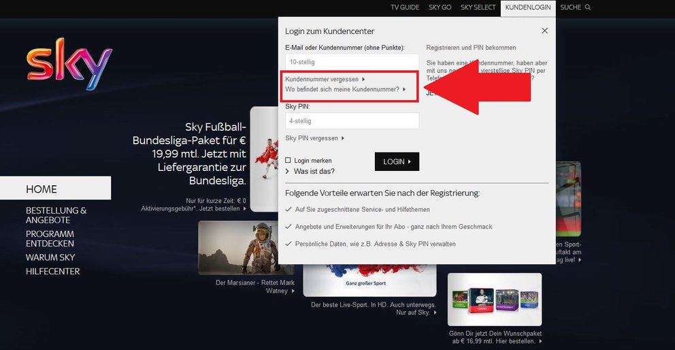
Task: Select HOME in the left menu
Action: pyautogui.click(x=56, y=188)
